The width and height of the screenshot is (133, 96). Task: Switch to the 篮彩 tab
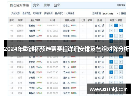(x=57, y=5)
